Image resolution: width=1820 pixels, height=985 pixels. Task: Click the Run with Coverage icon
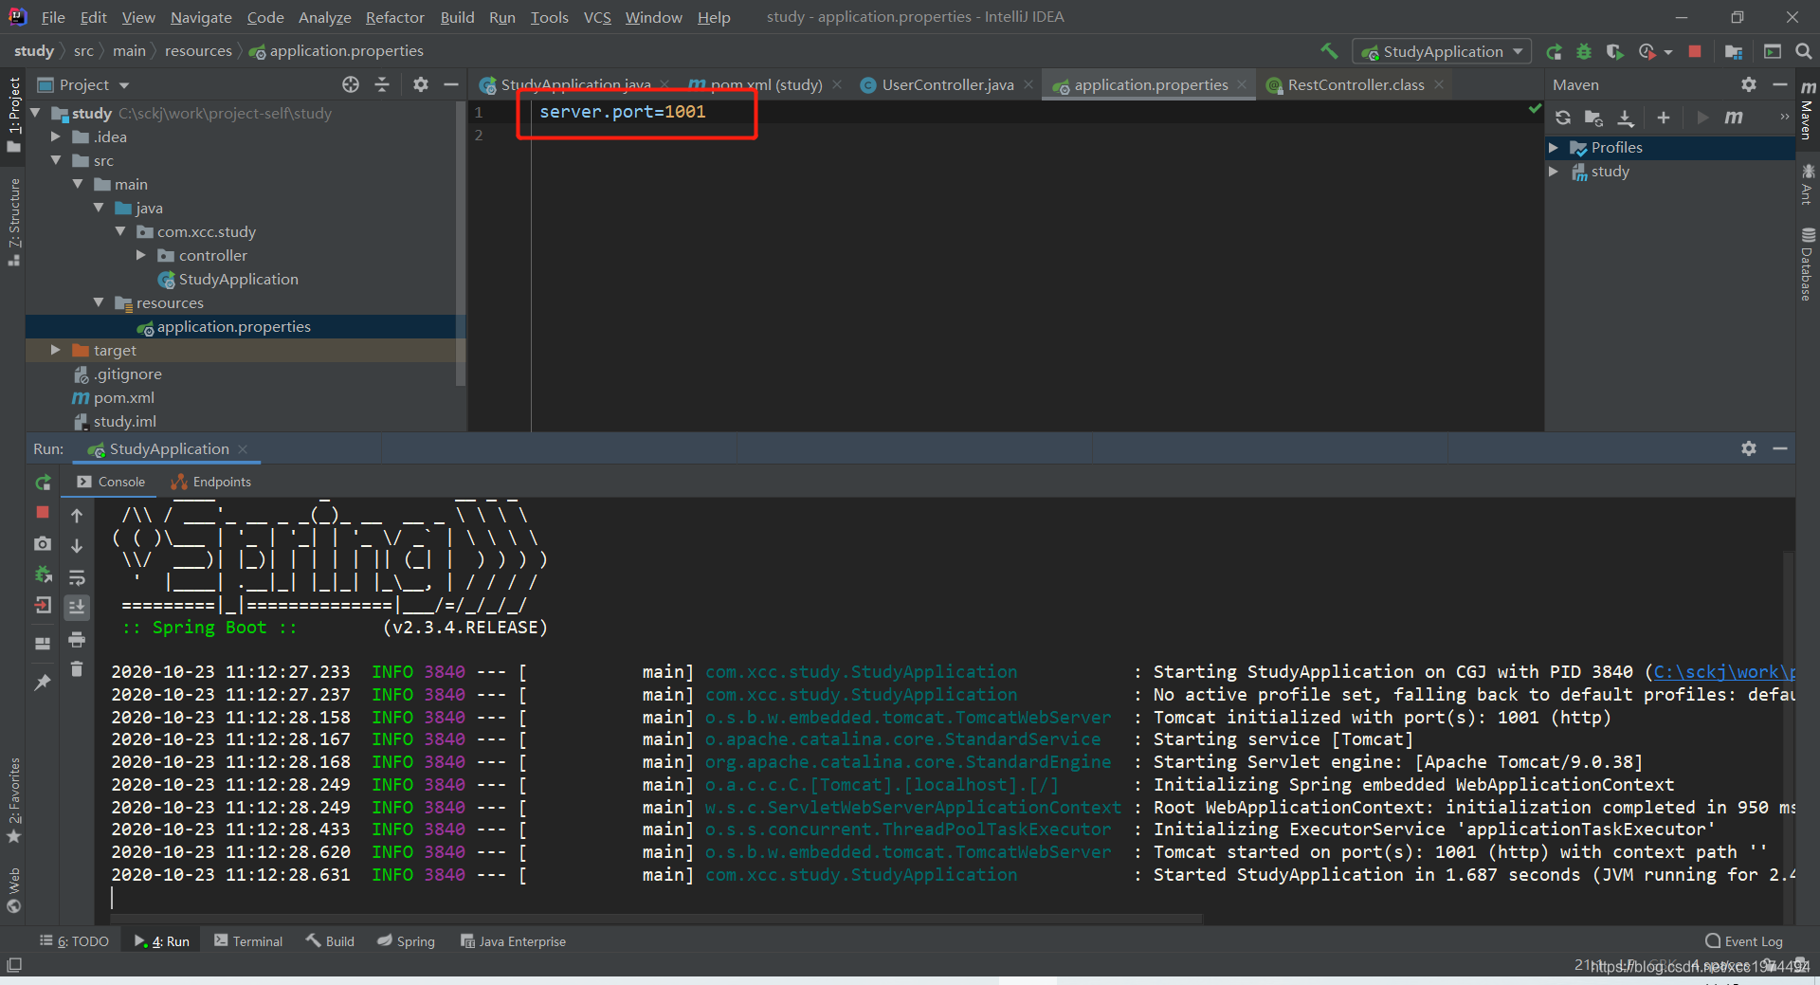(1615, 51)
